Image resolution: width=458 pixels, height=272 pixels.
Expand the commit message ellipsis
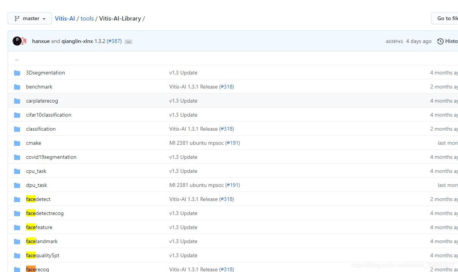point(128,41)
